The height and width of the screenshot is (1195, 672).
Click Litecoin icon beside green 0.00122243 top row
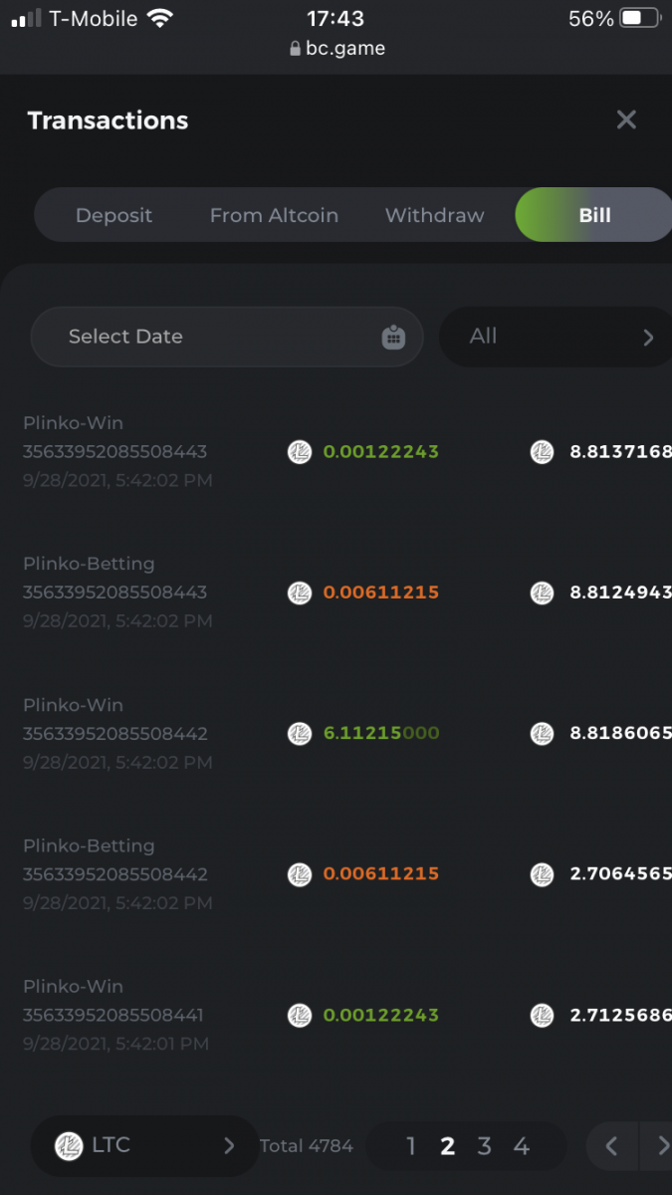pos(300,452)
